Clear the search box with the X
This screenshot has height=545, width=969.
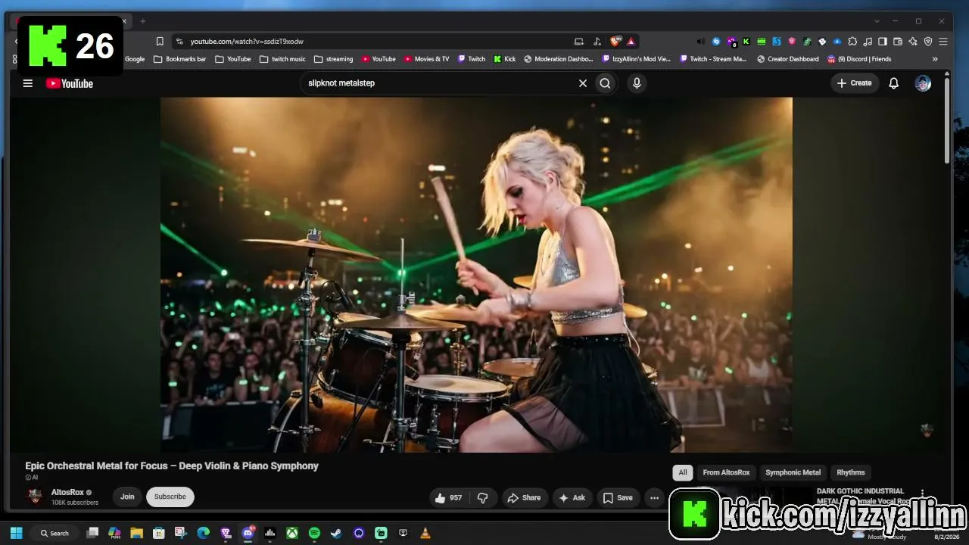[583, 83]
